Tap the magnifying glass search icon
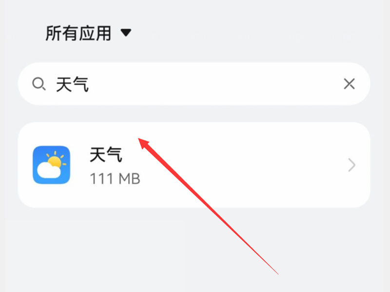The image size is (390, 292). [39, 84]
